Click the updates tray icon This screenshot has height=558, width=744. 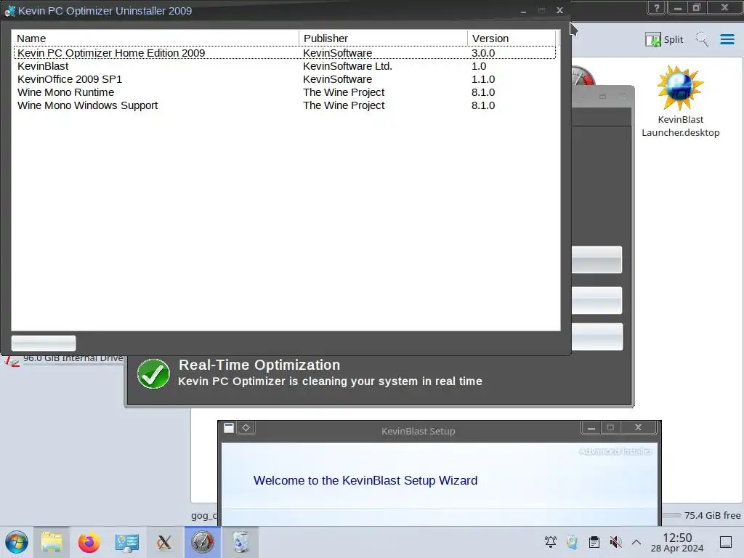coord(573,542)
